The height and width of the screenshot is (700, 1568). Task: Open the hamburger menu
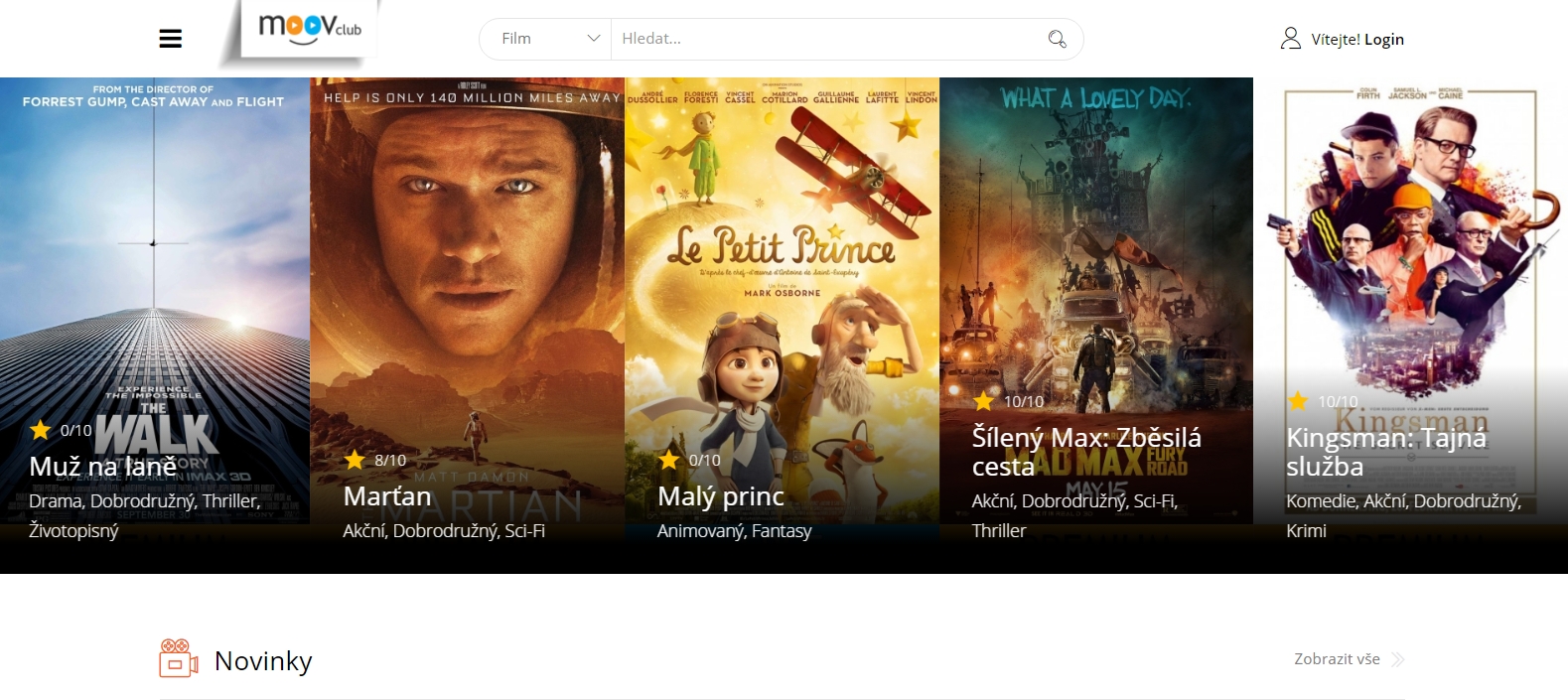click(x=170, y=39)
